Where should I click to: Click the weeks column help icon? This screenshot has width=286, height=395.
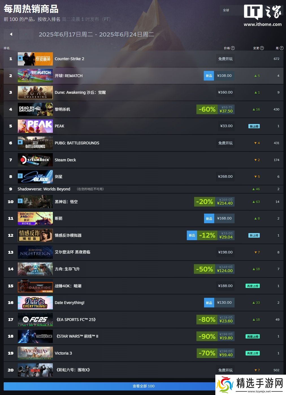pyautogui.click(x=281, y=48)
